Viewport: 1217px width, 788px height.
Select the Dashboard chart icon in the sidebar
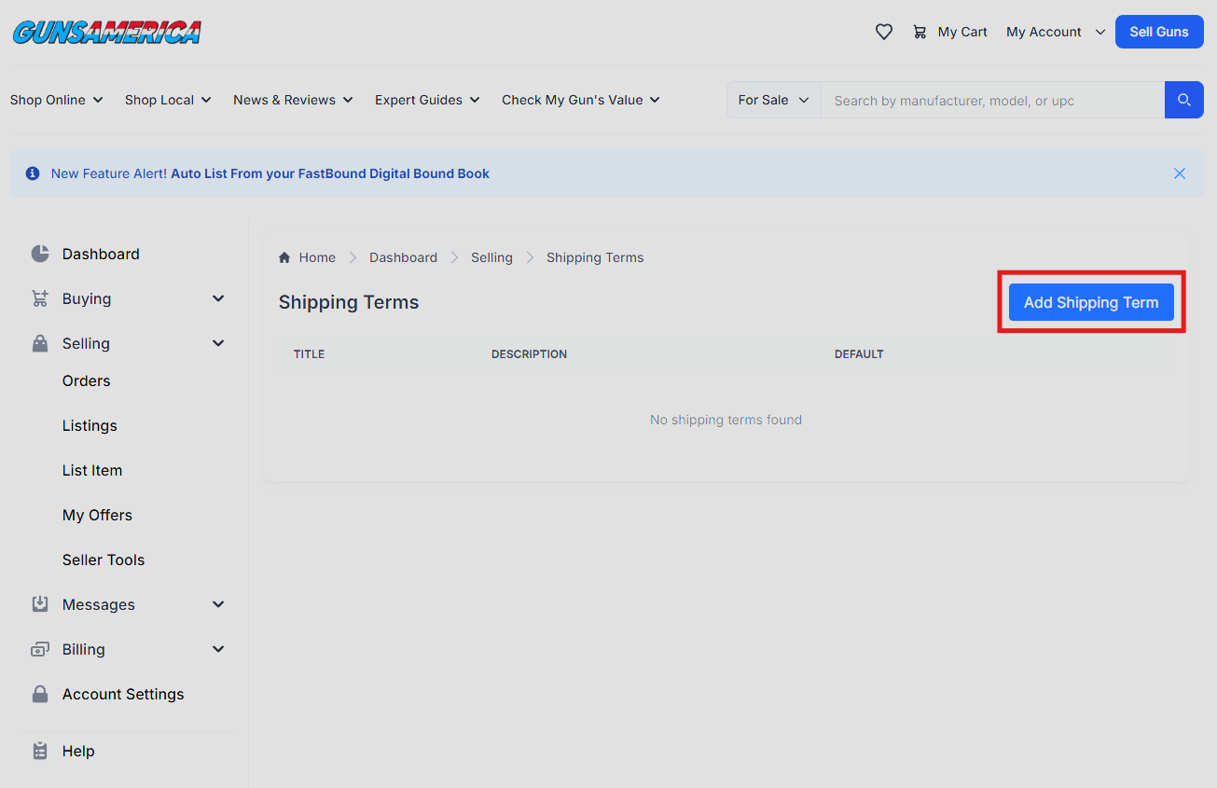[39, 253]
